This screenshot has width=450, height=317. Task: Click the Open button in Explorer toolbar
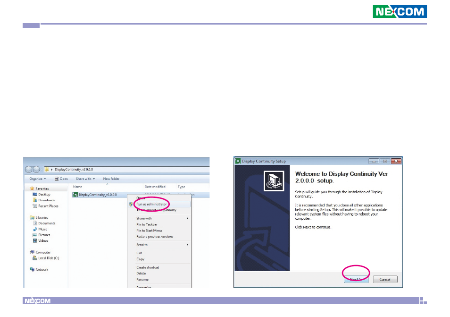pos(61,179)
